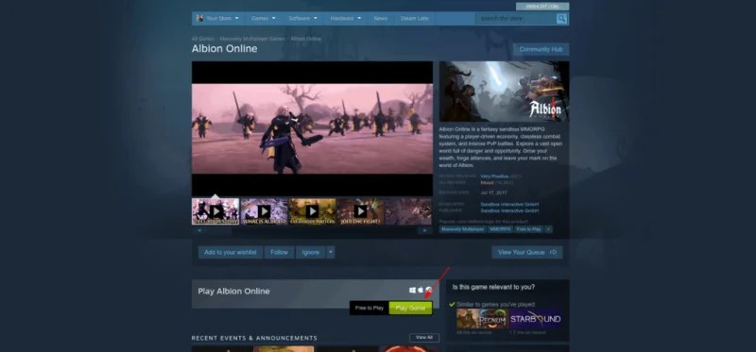This screenshot has height=352, width=756.
Task: Click the Albion Online breadcrumb link
Action: (305, 39)
